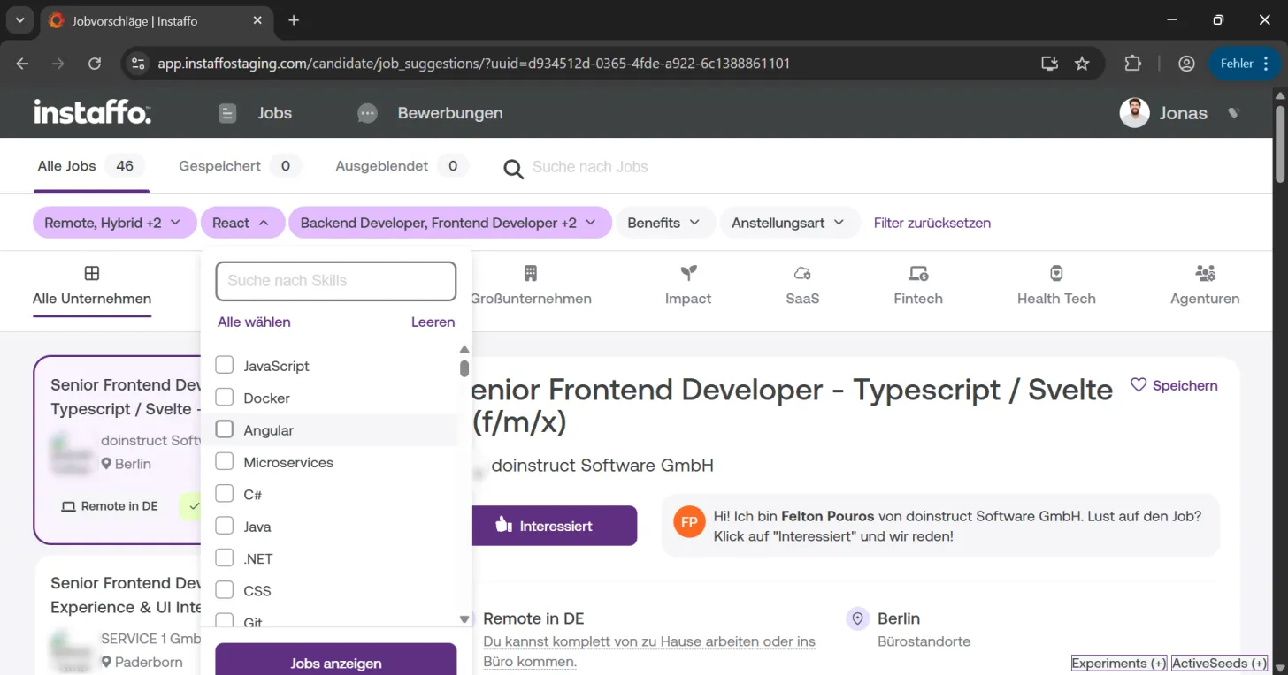1288x675 pixels.
Task: Select the Agenturen people icon
Action: tap(1205, 273)
